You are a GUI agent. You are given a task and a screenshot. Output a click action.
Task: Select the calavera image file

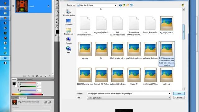167,77
